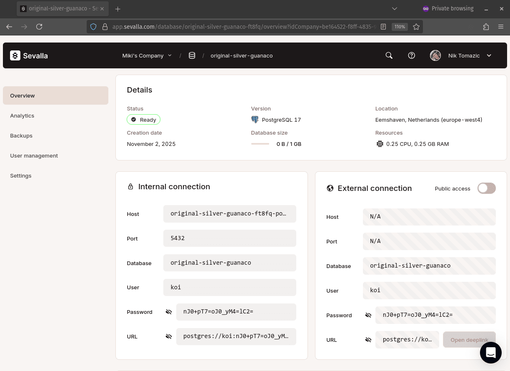Click the lock icon on Internal connection
Viewport: 510px width, 371px height.
point(131,186)
